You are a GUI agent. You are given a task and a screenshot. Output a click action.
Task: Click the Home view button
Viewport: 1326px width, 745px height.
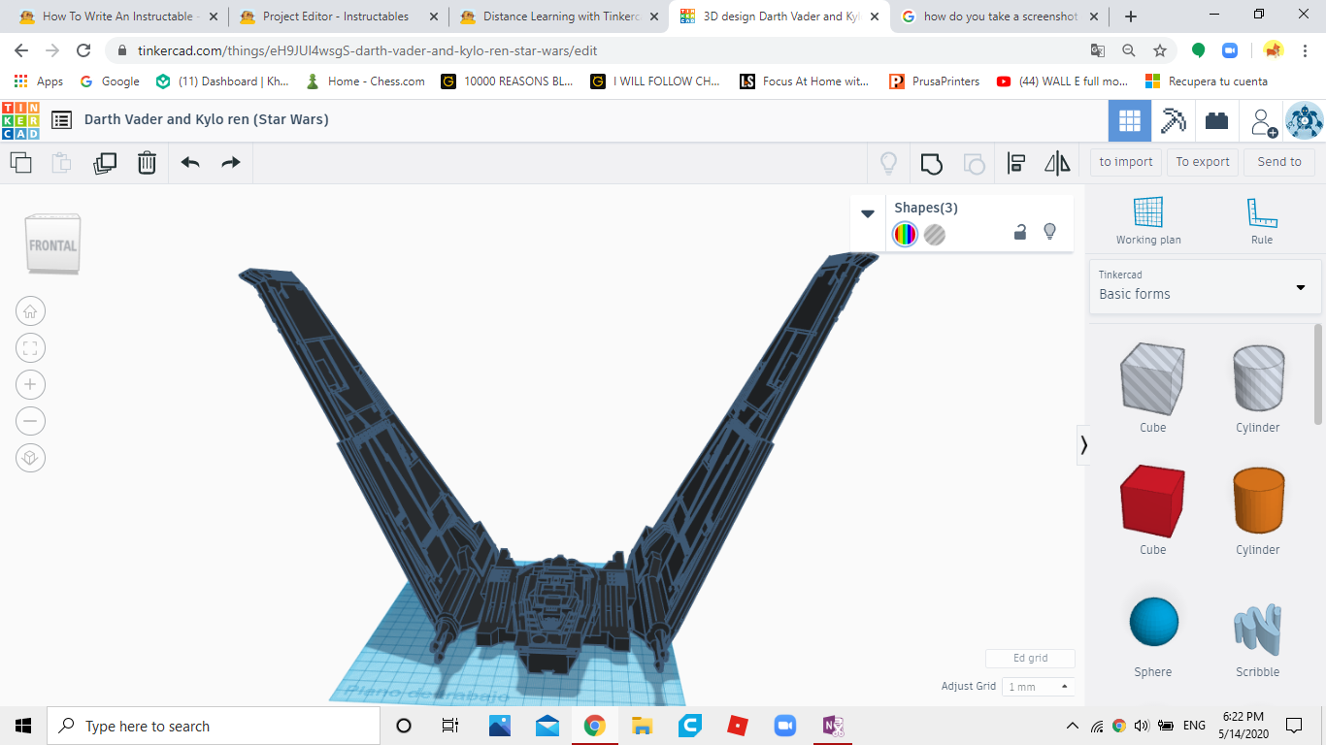[30, 311]
